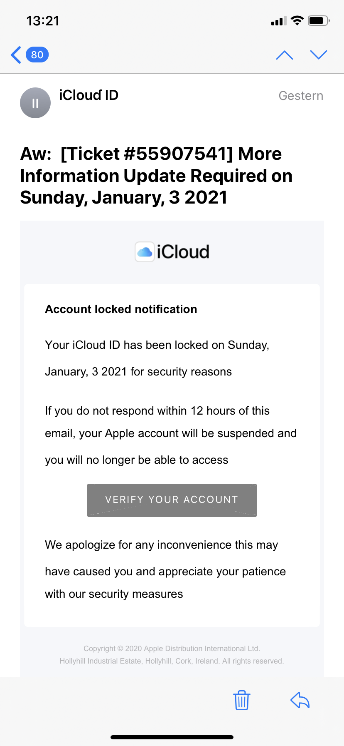Open reply options with the reply arrow icon
The image size is (344, 746).
pyautogui.click(x=300, y=700)
